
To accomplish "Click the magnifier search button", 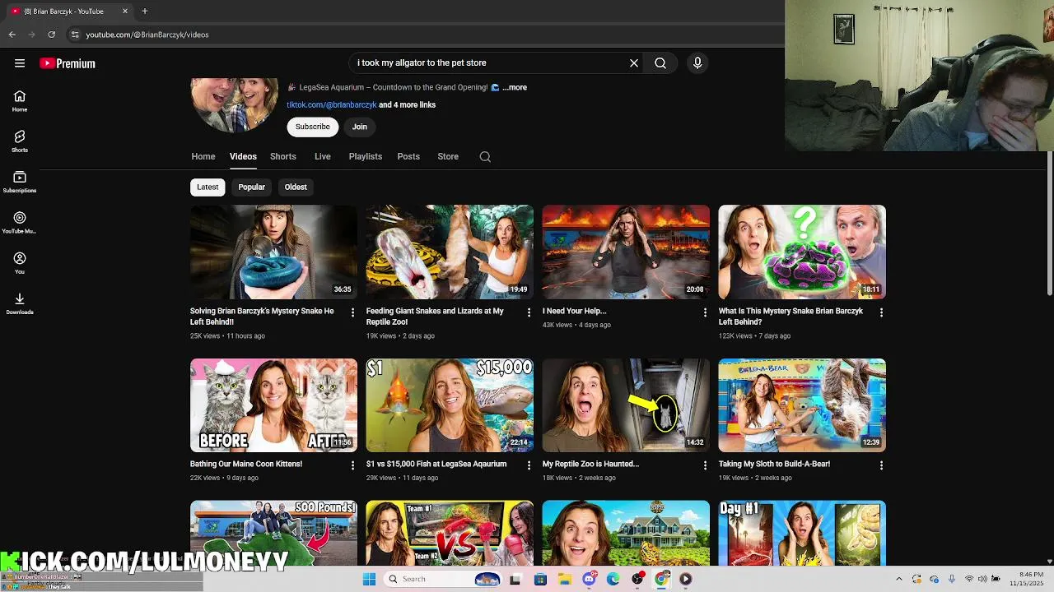I will (x=660, y=62).
